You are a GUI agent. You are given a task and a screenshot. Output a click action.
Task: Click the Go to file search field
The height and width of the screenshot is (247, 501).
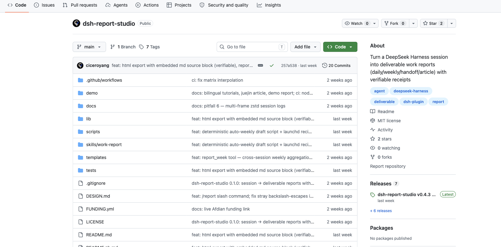pos(252,47)
